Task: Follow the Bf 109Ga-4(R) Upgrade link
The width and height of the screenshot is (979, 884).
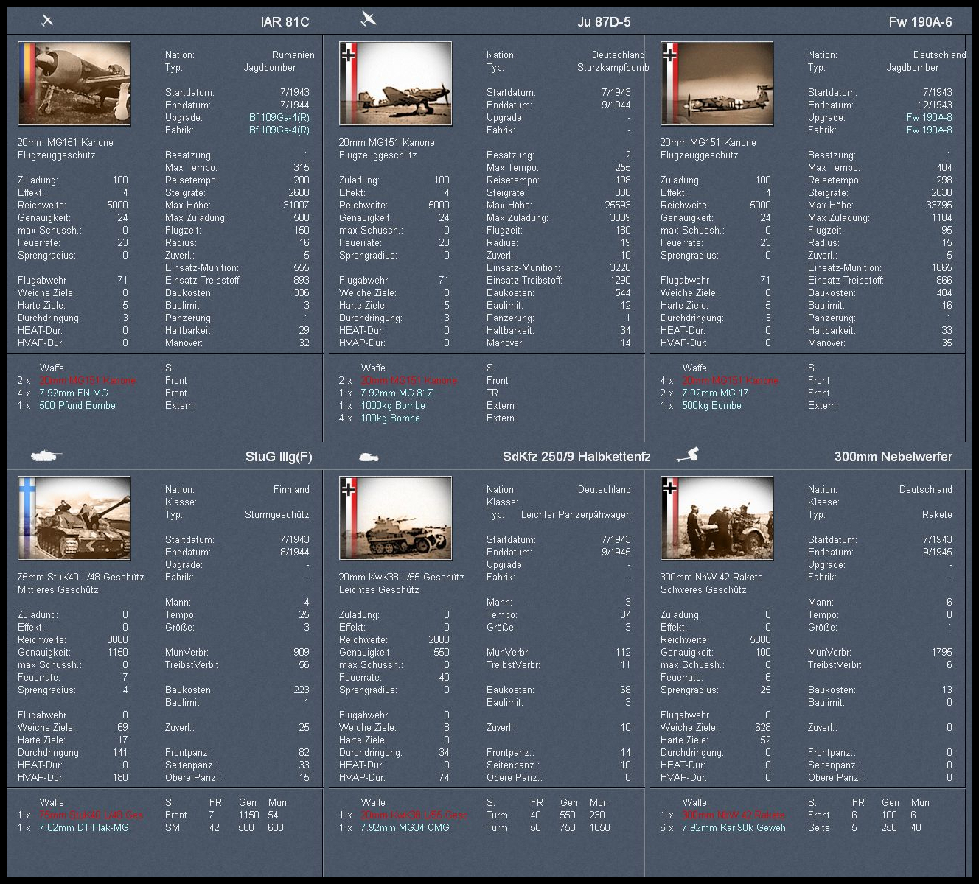Action: 279,118
